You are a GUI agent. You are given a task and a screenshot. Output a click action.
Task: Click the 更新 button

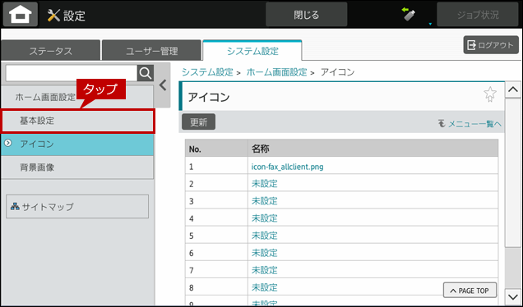(198, 122)
